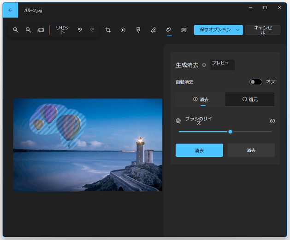
Task: Open brightness adjustment tool
Action: pos(123,30)
